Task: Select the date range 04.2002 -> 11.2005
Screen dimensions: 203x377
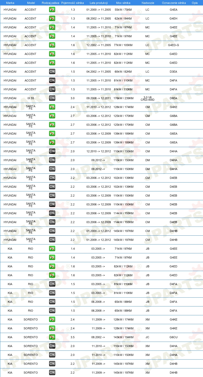Action: pyautogui.click(x=99, y=72)
